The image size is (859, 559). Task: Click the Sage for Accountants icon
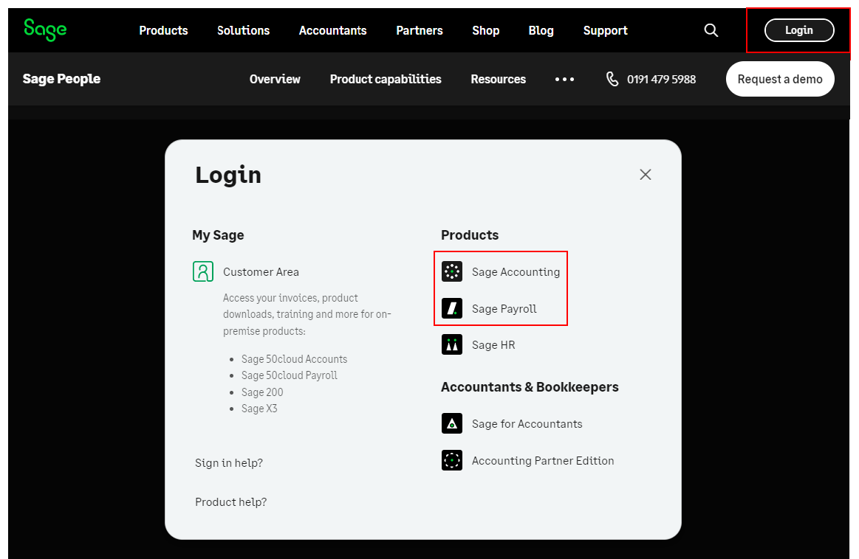click(x=452, y=423)
